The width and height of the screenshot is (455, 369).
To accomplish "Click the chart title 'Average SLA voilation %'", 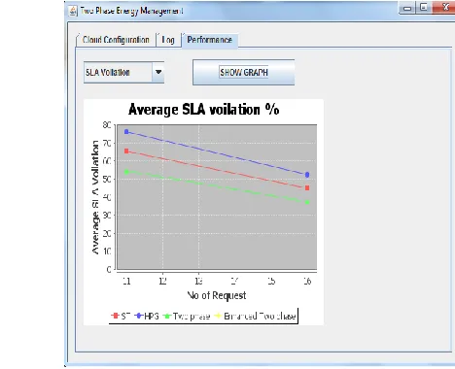I will 204,110.
